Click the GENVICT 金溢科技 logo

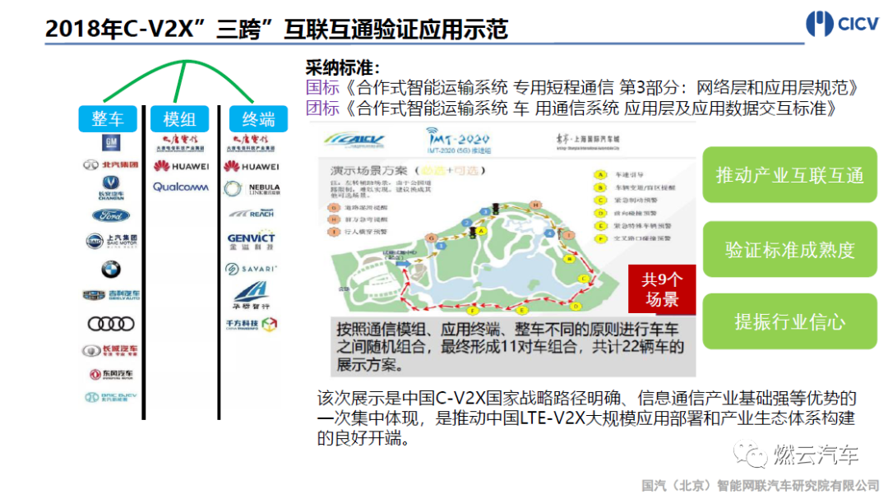click(252, 241)
